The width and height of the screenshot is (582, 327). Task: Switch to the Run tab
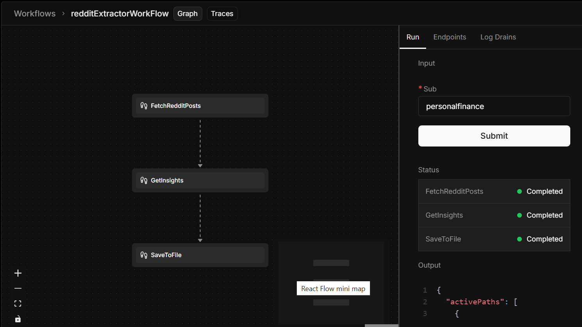pyautogui.click(x=413, y=37)
